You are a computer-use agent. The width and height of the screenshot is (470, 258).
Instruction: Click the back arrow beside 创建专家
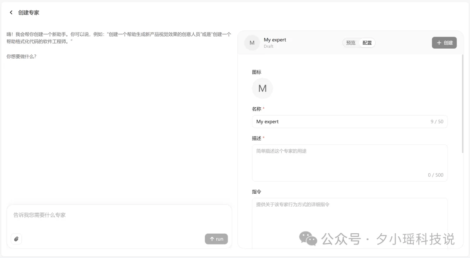click(11, 13)
